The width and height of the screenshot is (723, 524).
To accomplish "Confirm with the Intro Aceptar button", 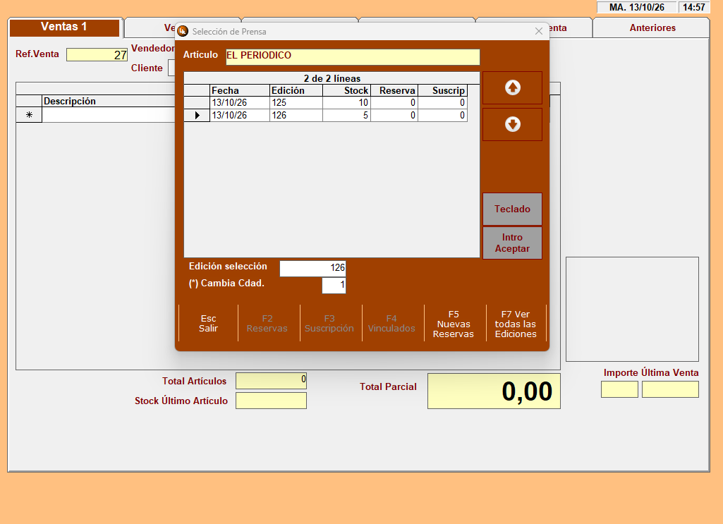I will coord(512,243).
